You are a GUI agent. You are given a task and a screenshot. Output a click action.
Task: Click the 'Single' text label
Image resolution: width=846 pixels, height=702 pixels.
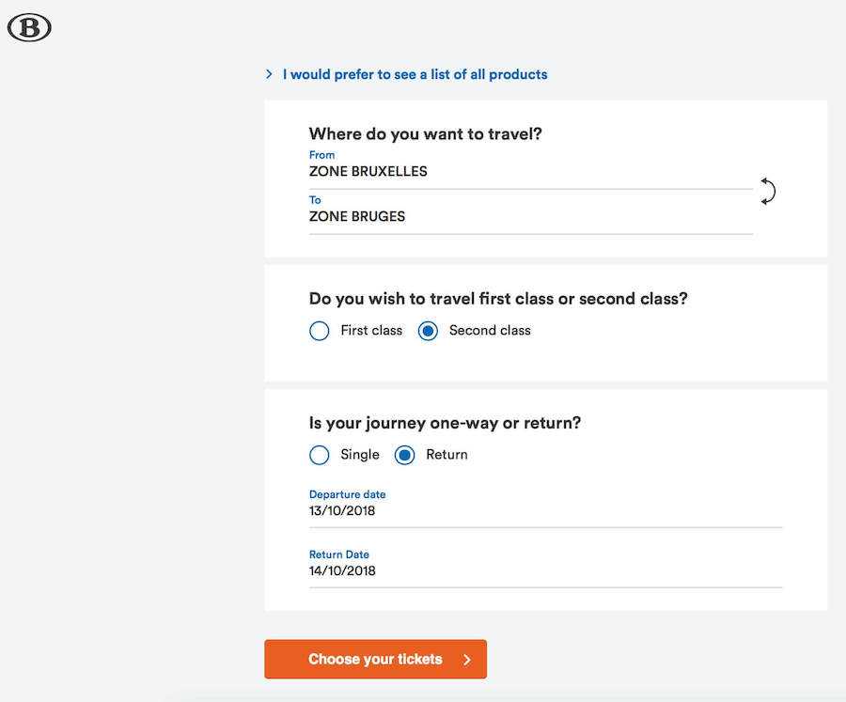click(360, 455)
